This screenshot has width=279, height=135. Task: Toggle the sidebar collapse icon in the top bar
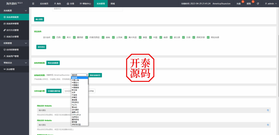coord(33,4)
